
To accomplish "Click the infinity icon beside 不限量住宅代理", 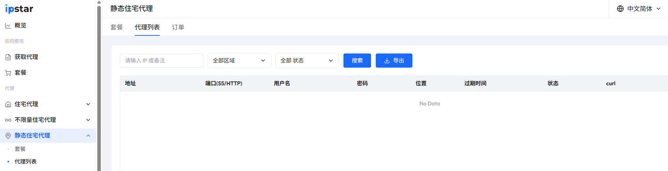I will pyautogui.click(x=8, y=120).
